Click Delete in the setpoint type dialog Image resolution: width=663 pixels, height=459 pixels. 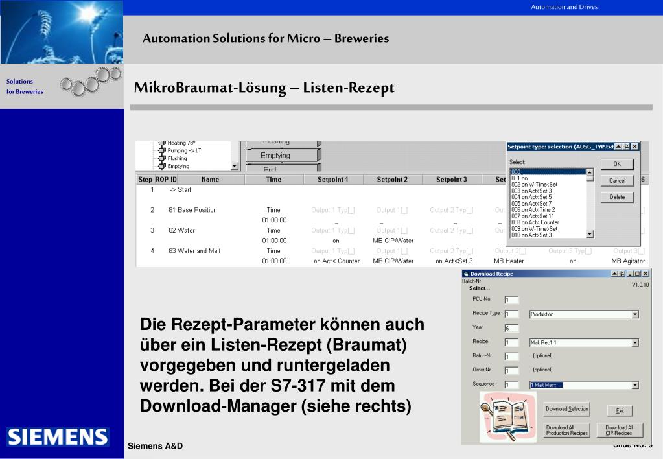(617, 197)
